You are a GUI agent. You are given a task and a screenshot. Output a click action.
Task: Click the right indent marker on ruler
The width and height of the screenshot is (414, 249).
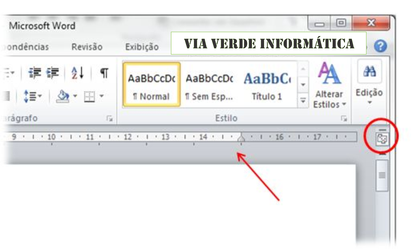point(241,138)
